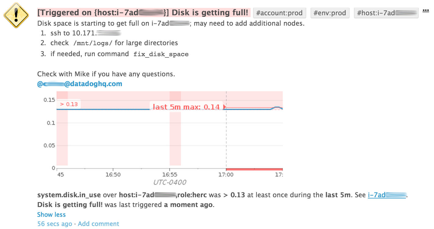Click the UTC-0400 timezone label
434x229 pixels.
click(x=170, y=182)
